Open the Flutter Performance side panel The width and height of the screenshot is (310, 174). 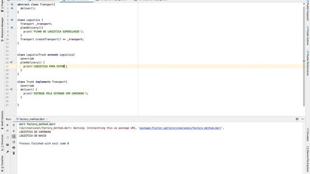[308, 63]
